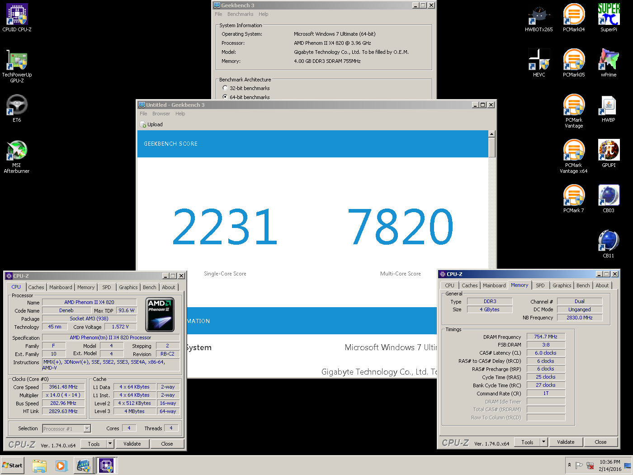Open PCMark05 desktop shortcut
Viewport: 633px width, 475px height.
point(574,63)
